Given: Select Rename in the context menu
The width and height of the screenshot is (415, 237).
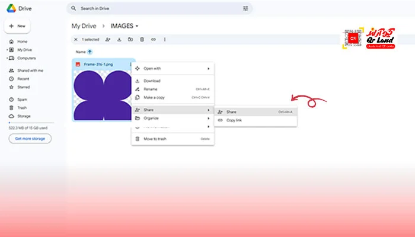Looking at the screenshot, I should [x=150, y=89].
